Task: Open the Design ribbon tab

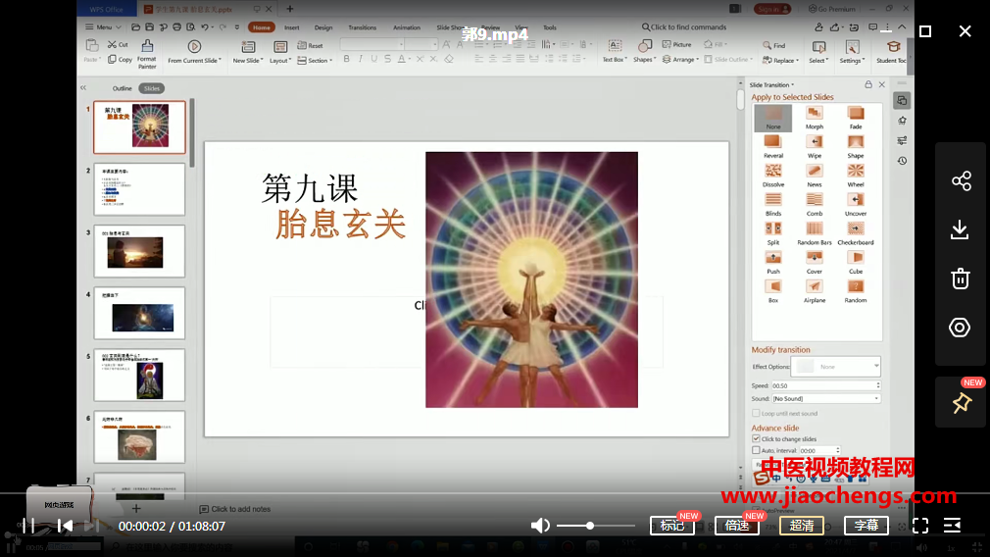Action: 323,27
